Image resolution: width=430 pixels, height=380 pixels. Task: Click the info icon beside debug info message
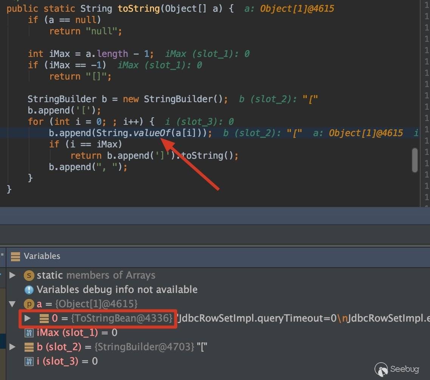coord(29,290)
